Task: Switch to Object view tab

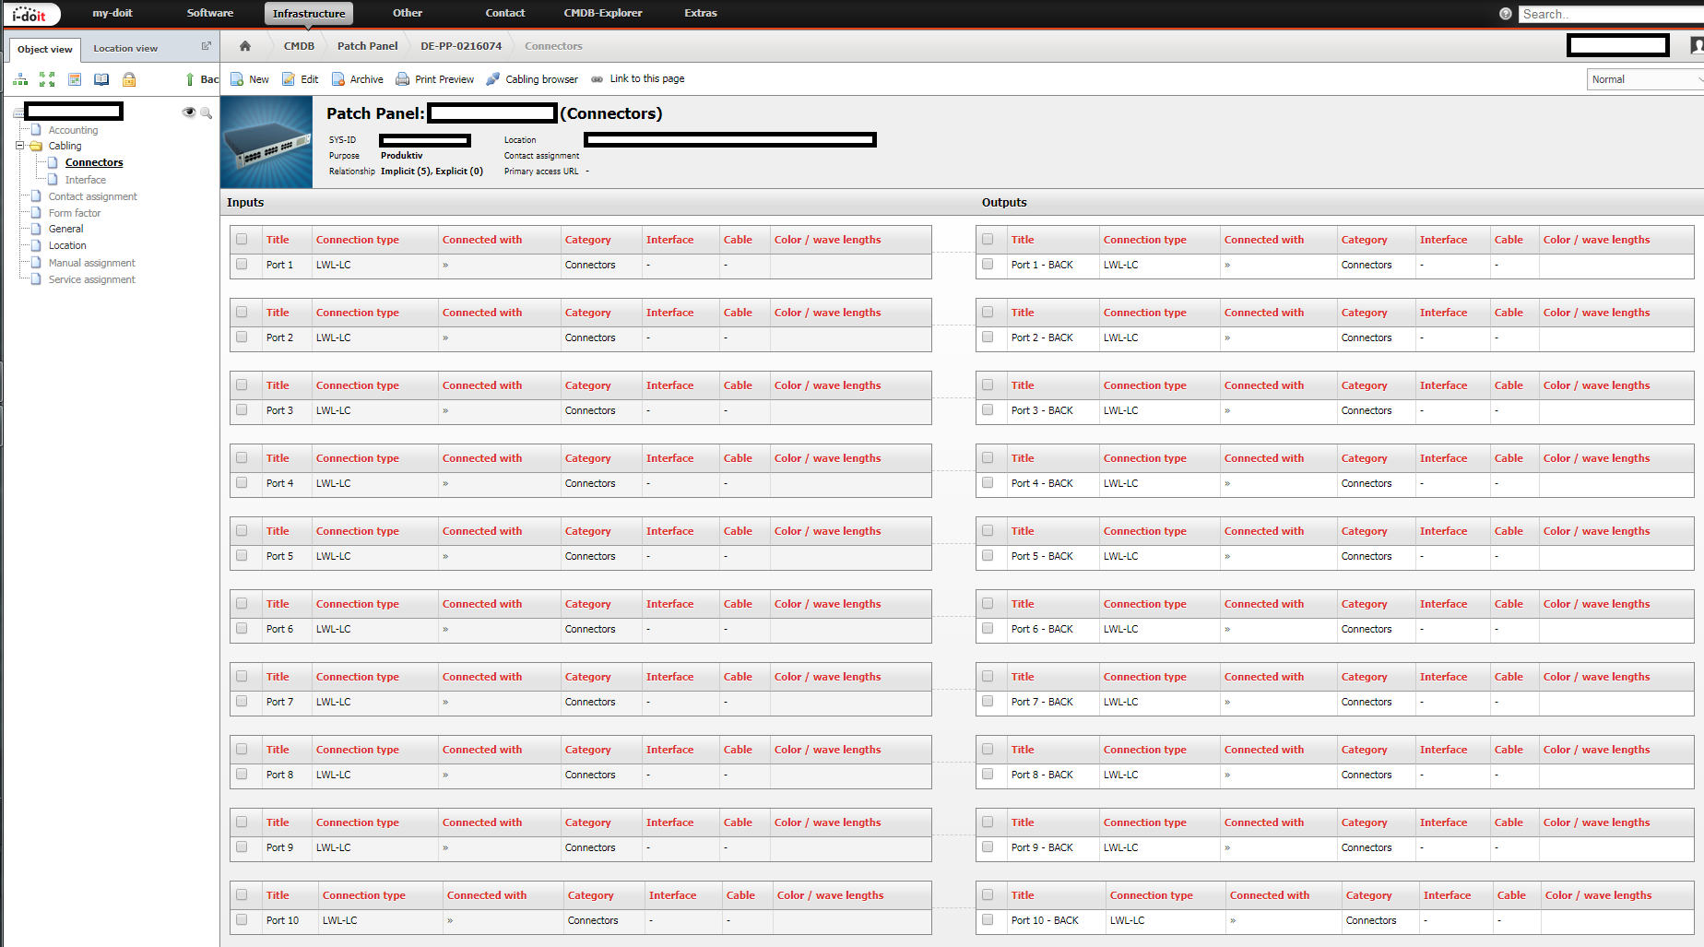Action: [45, 49]
